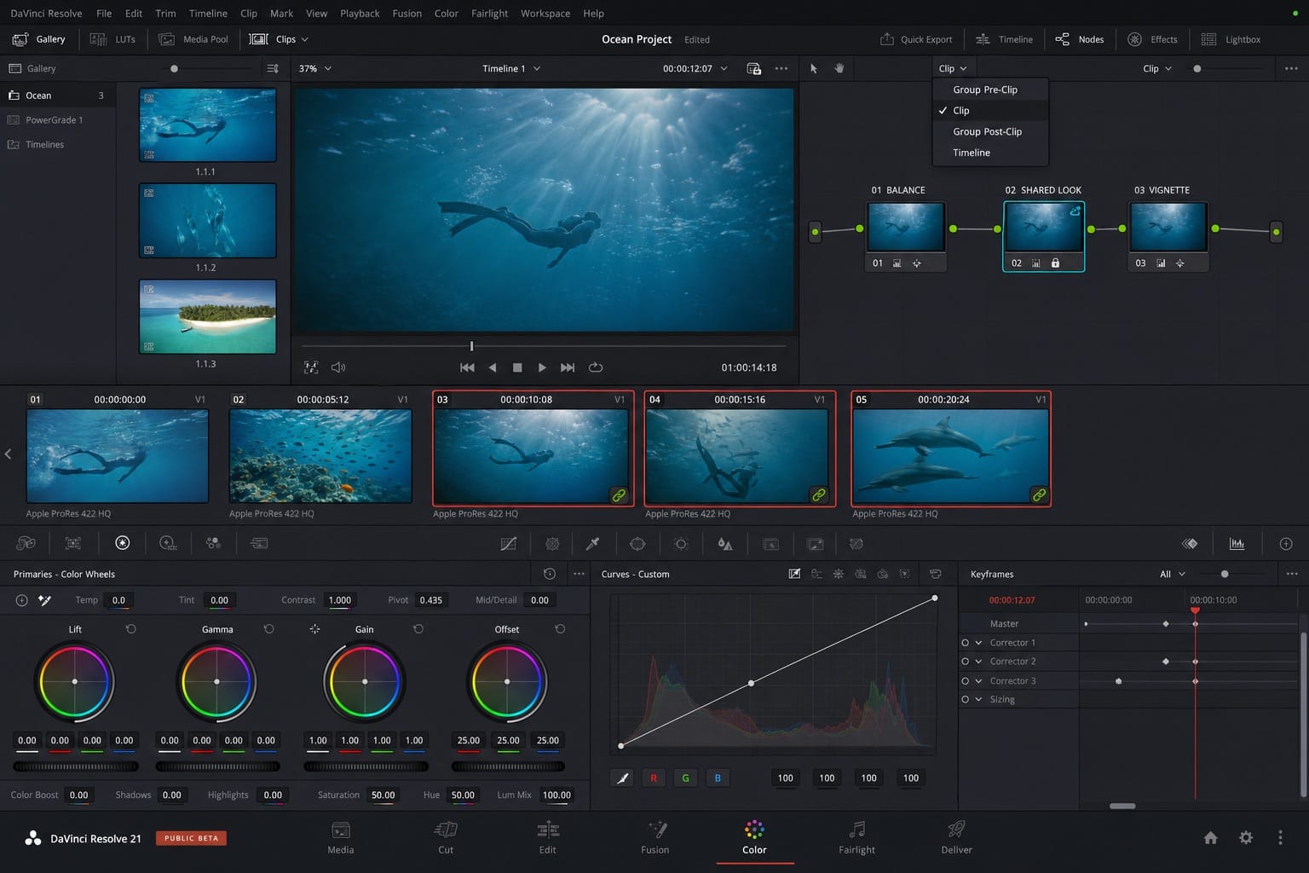
Task: Open the project manager home icon
Action: tap(1210, 838)
